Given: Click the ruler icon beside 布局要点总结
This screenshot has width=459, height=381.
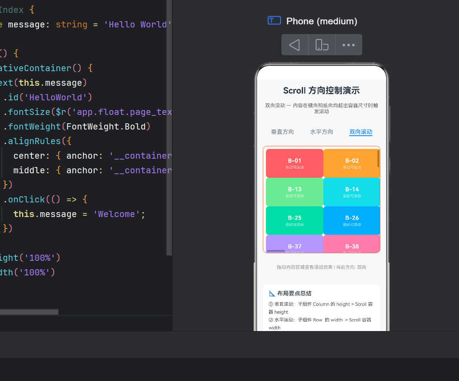Looking at the screenshot, I should point(272,293).
